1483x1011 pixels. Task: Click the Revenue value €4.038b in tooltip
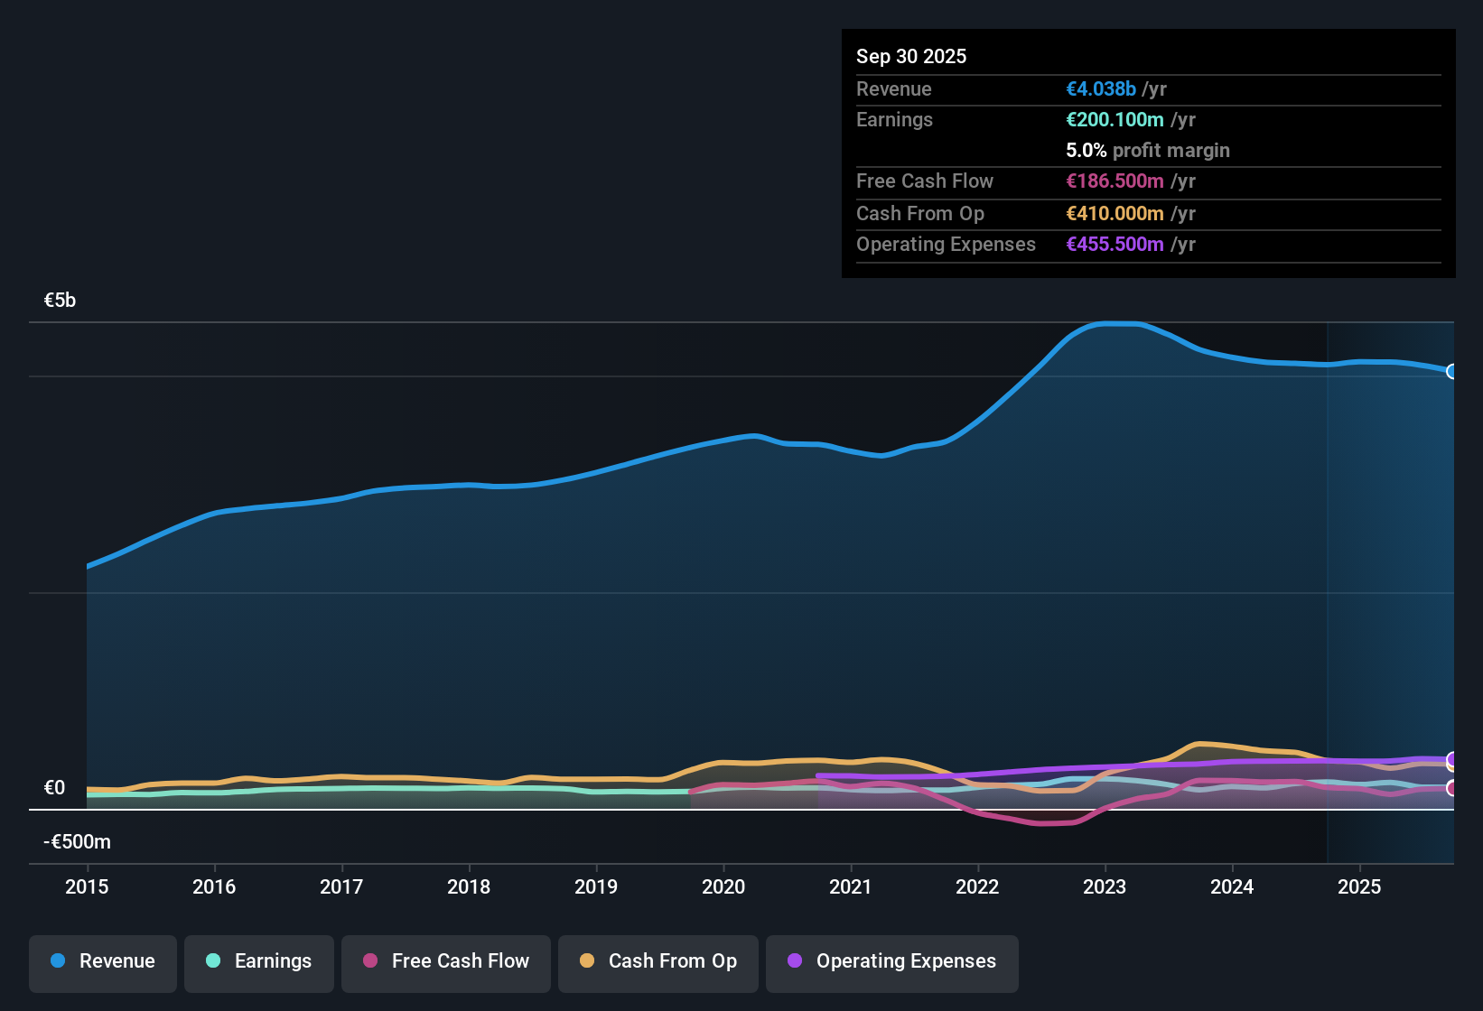1100,88
